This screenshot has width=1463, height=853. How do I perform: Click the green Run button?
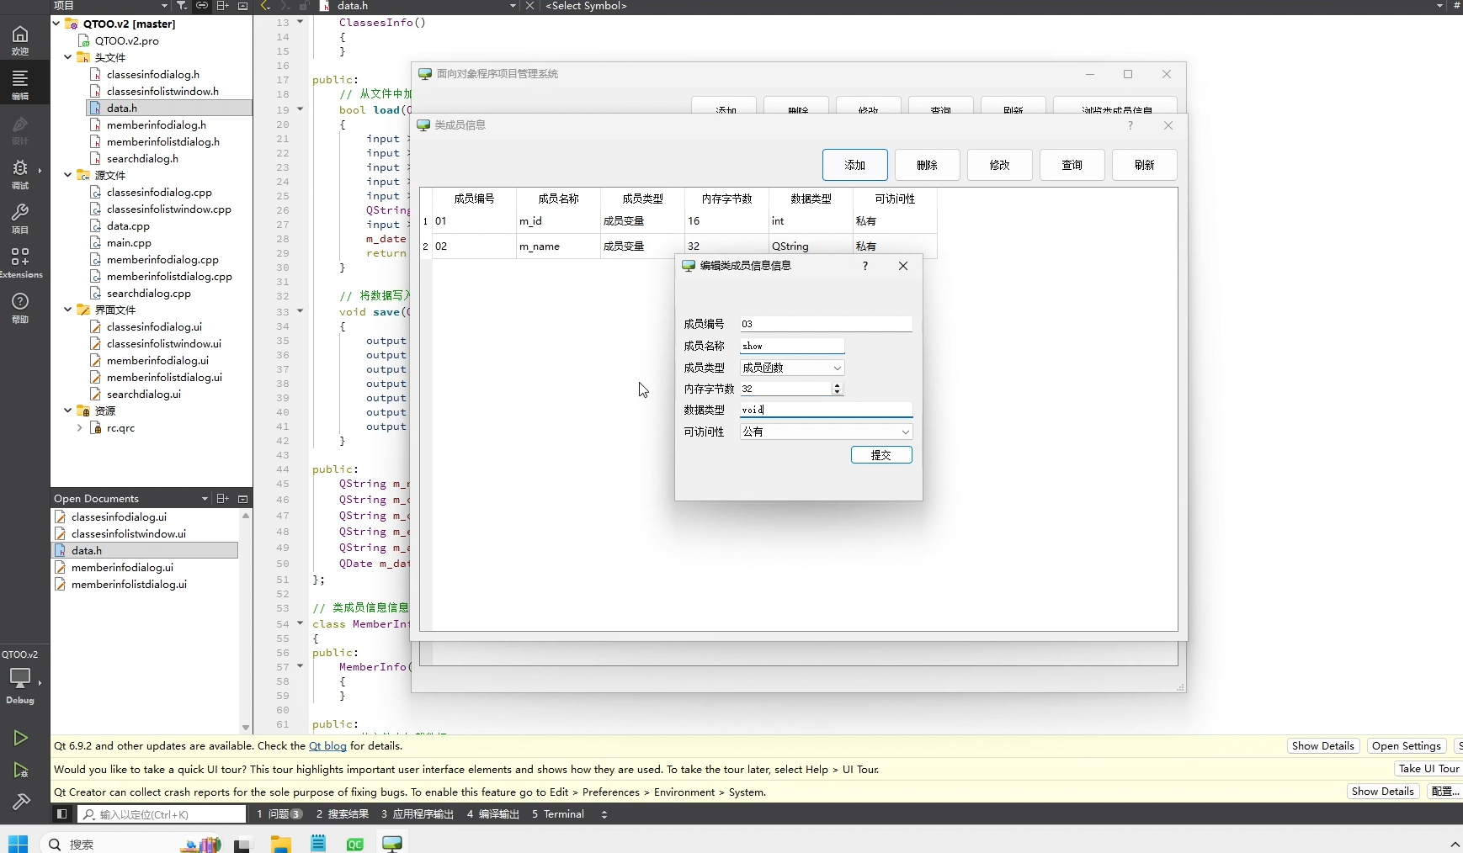coord(20,738)
